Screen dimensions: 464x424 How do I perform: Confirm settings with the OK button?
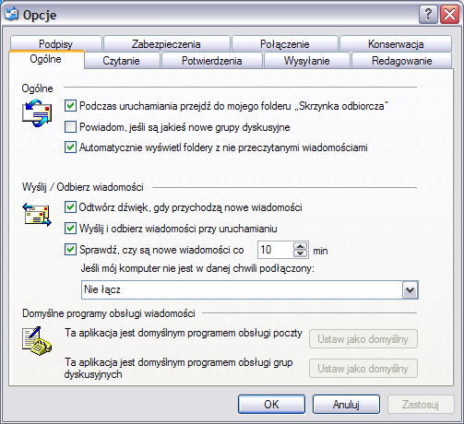click(x=271, y=405)
